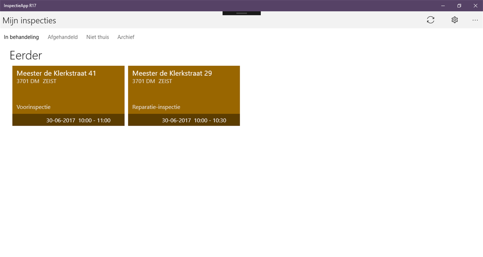The width and height of the screenshot is (483, 257).
Task: Open the Niet thuis tab
Action: pos(98,37)
